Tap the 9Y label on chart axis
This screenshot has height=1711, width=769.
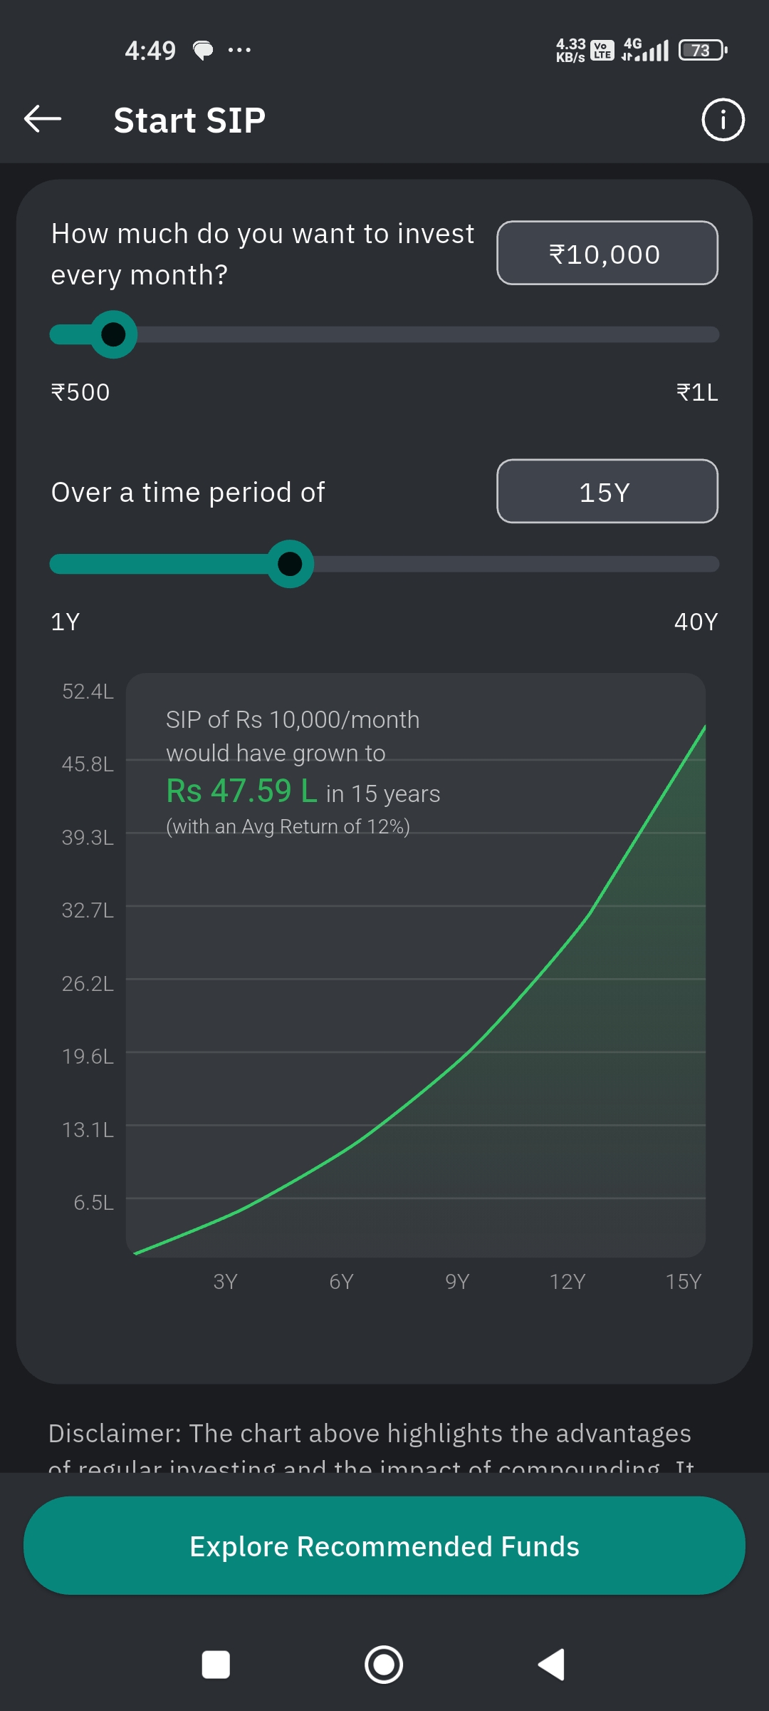457,1282
